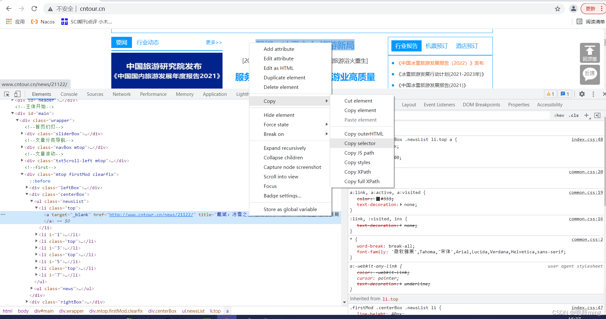Click the selected node's three-dot gutter icon
606x319 pixels.
[3, 215]
